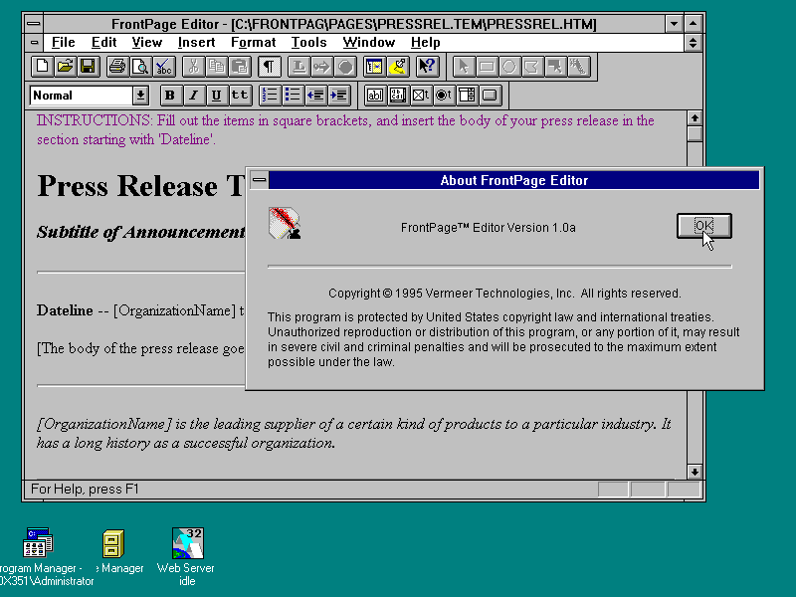
Task: Click the document scrollbar's down arrow
Action: tap(695, 472)
